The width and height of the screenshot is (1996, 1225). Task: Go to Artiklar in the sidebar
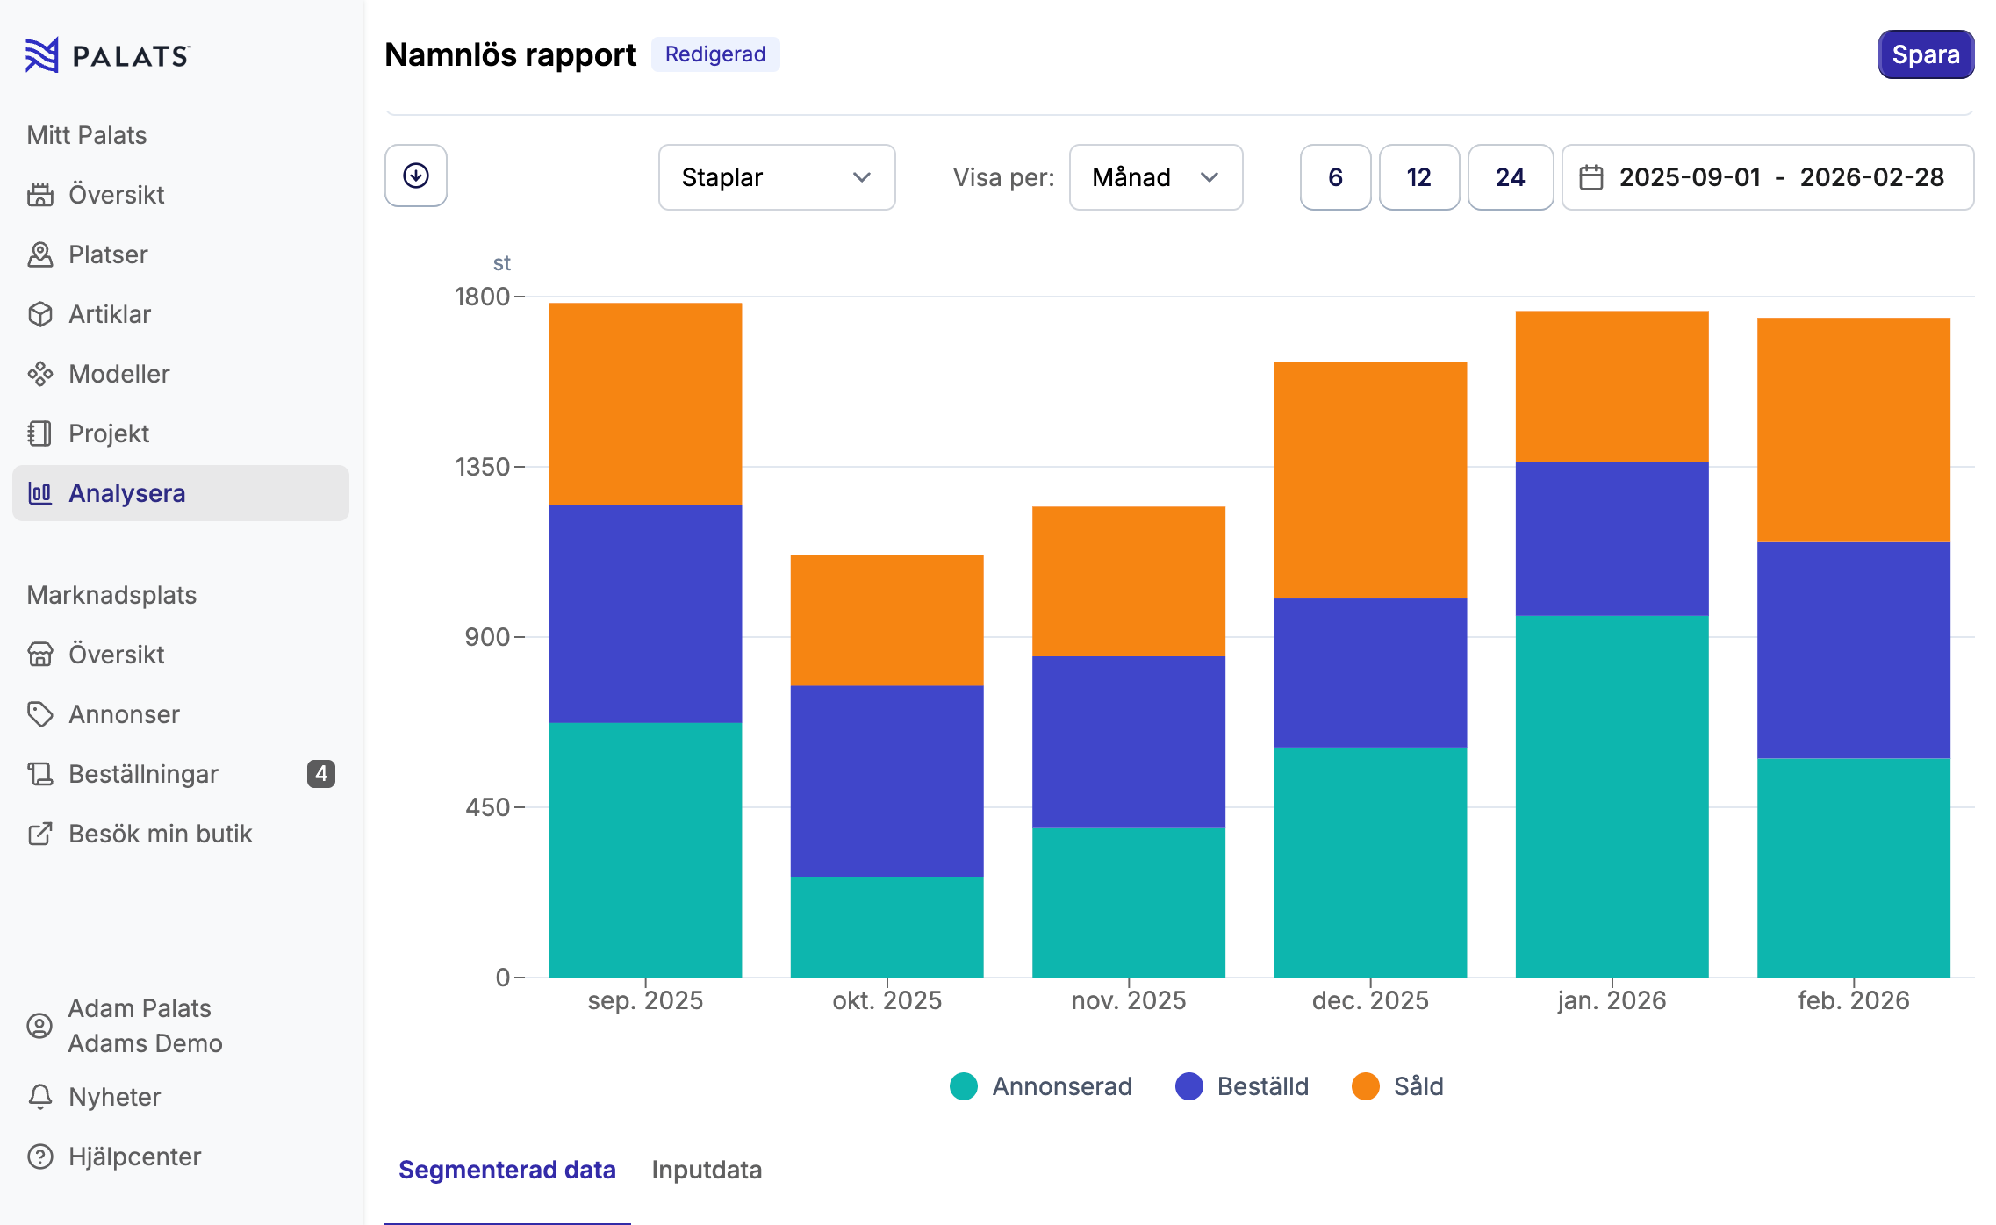(109, 314)
